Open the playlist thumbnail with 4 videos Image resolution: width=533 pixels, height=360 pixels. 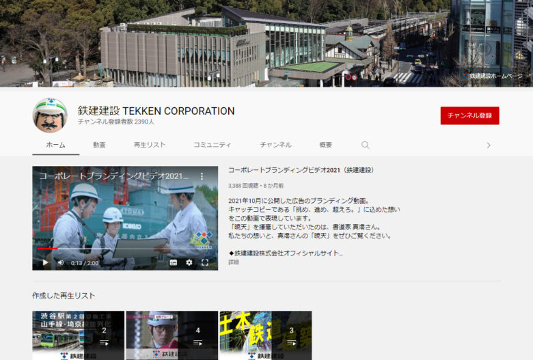click(172, 335)
